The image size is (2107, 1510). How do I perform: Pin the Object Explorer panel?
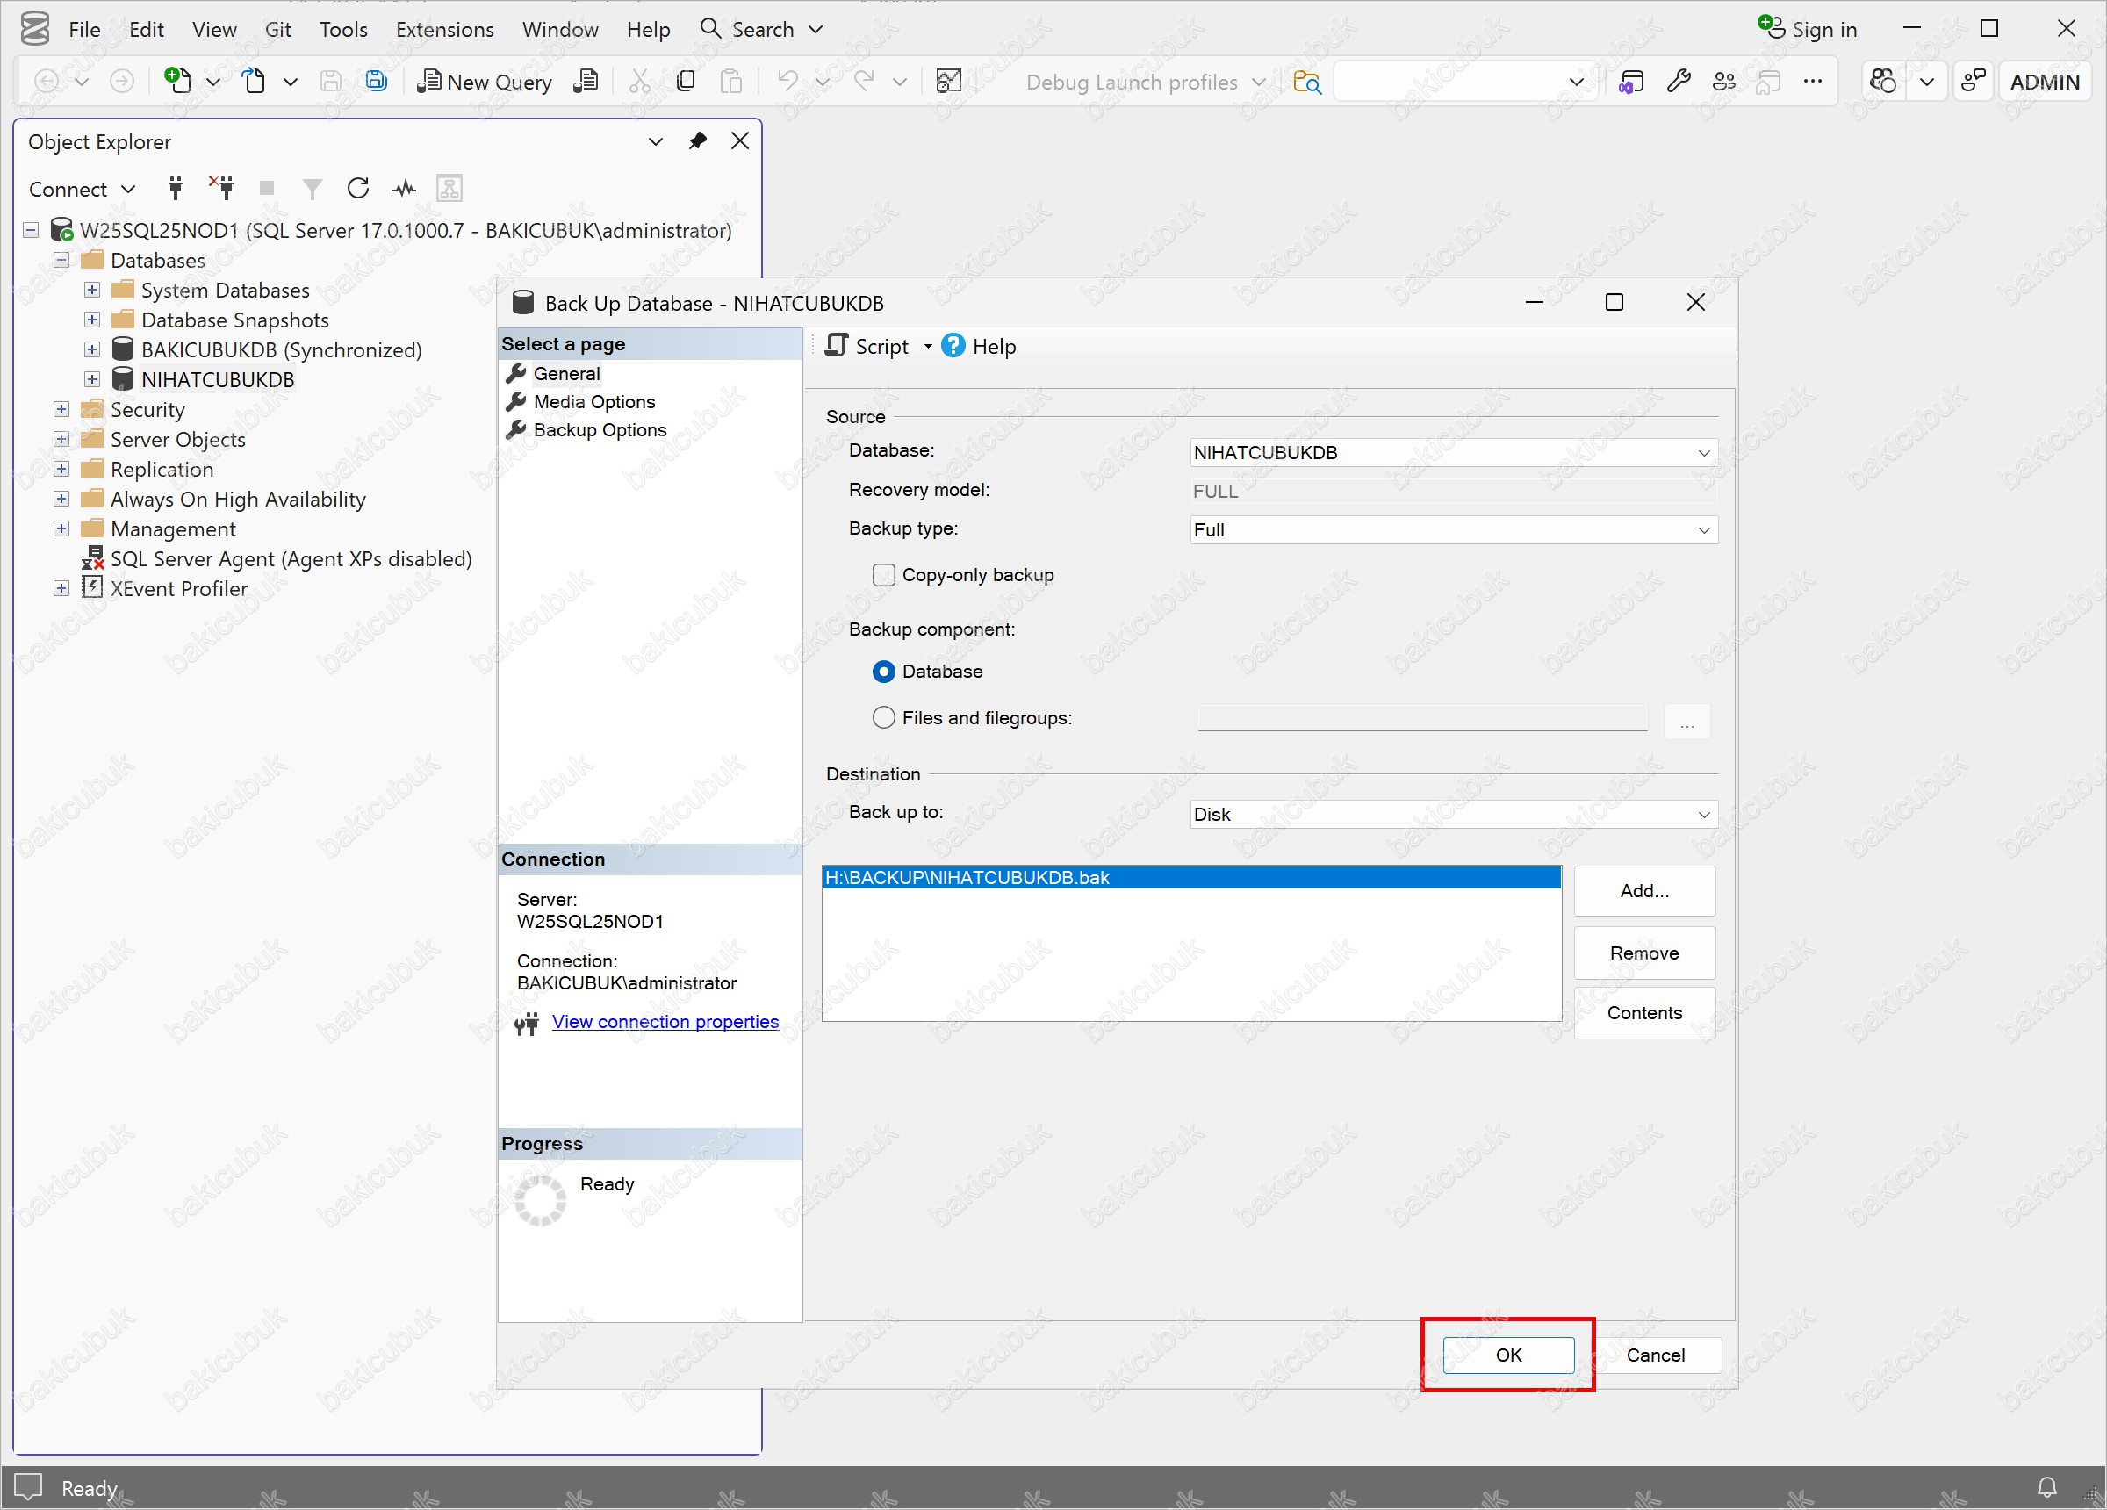(x=698, y=141)
